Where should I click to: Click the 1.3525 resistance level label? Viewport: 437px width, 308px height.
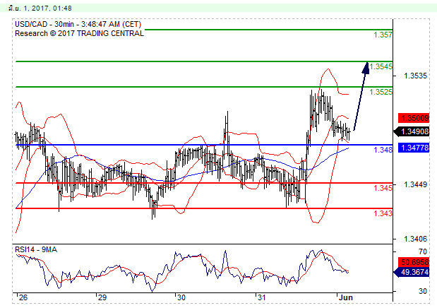[381, 92]
